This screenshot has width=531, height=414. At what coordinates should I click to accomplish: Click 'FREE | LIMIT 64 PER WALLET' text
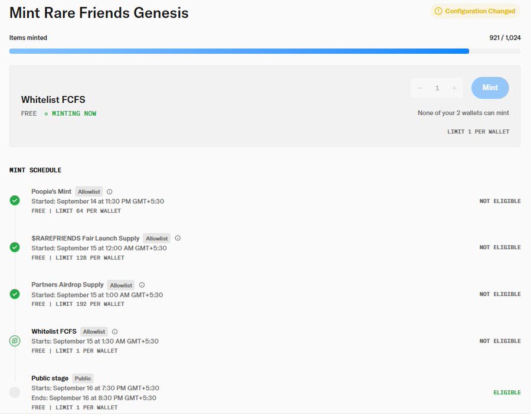point(76,211)
